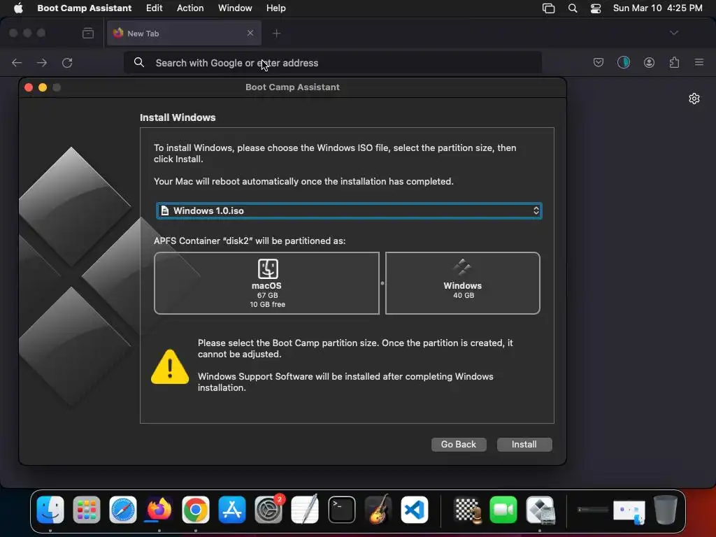This screenshot has width=716, height=537.
Task: Click Firefox new tab personalize gear
Action: click(x=694, y=99)
